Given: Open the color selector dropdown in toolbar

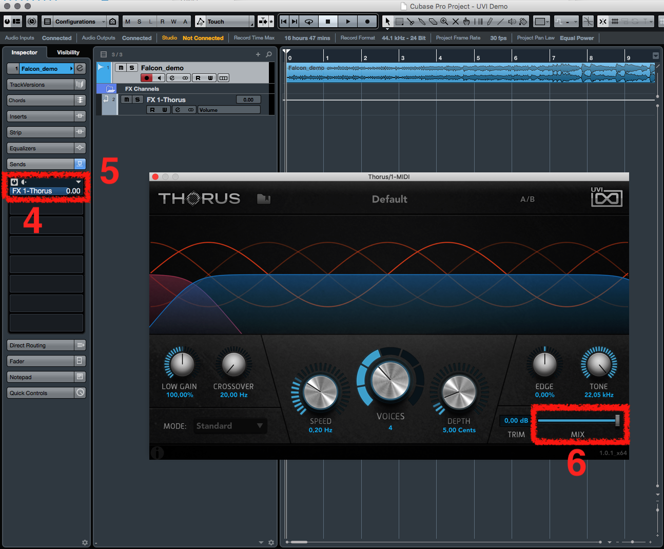Looking at the screenshot, I should [x=541, y=22].
